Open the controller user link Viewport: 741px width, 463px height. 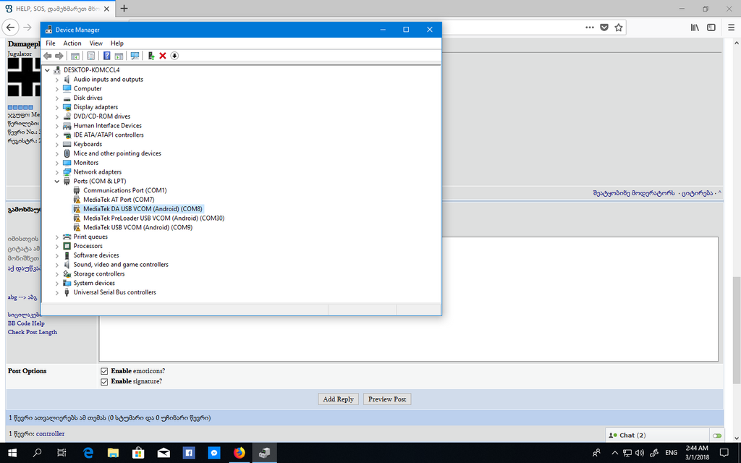coord(50,434)
